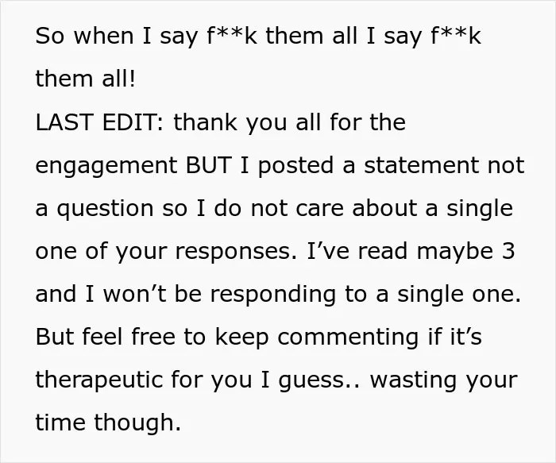The image size is (556, 463).
Task: Click the words 'time though.'
Action: 108,423
